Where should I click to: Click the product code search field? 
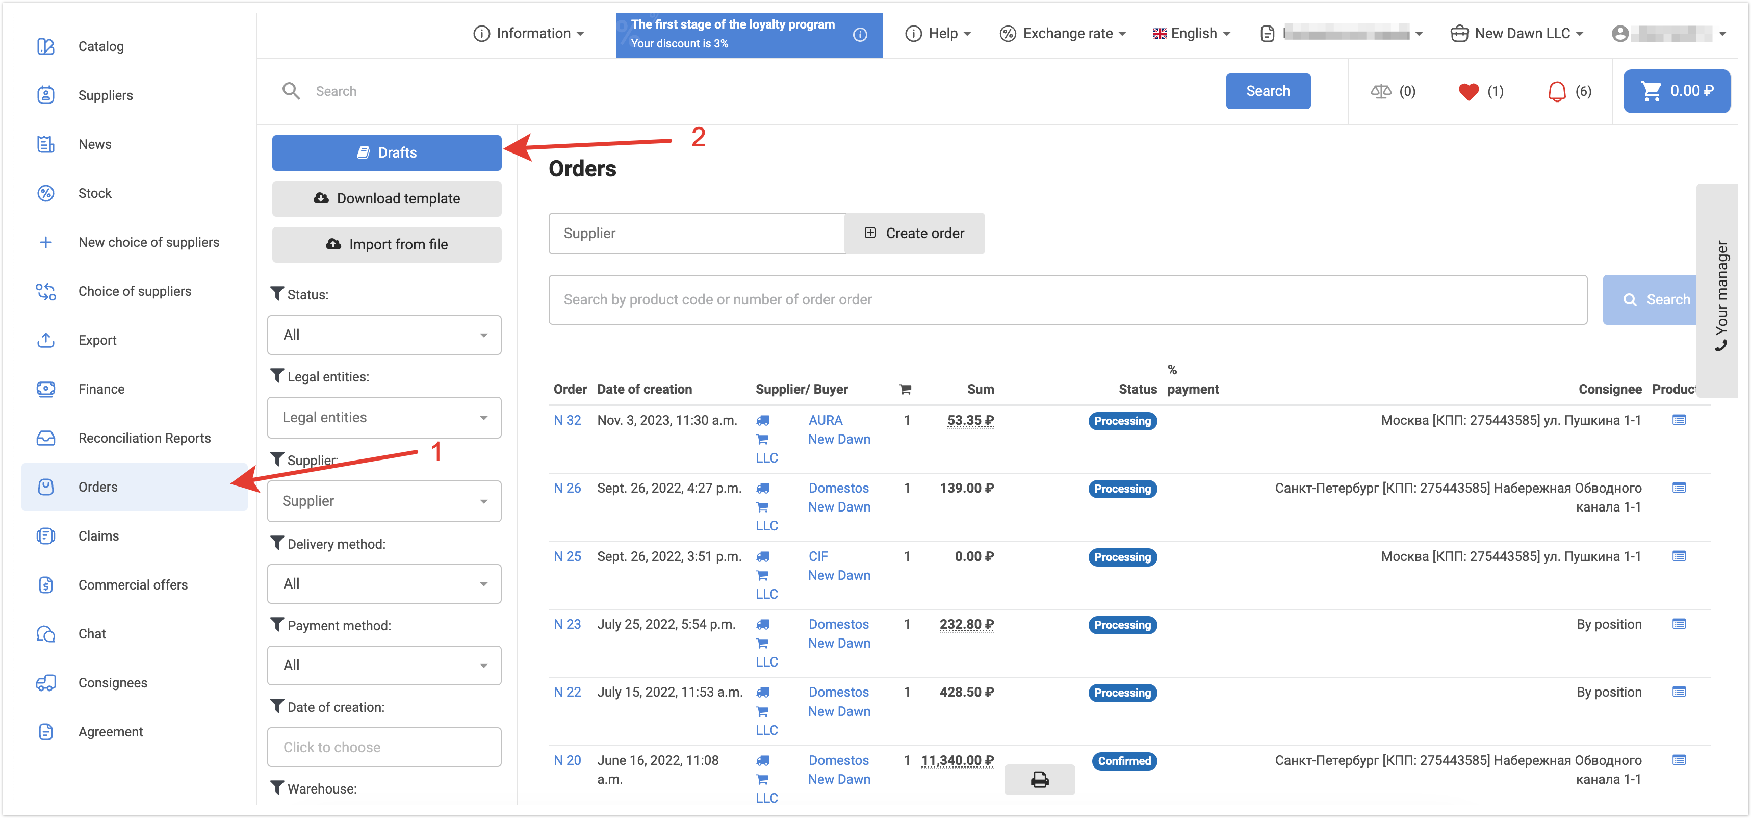1067,300
